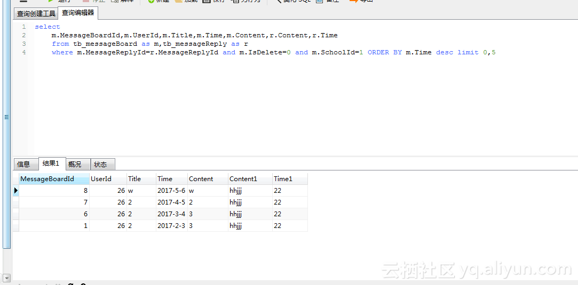The image size is (578, 285).
Task: Click line number 1 in the editor gutter
Action: coord(23,27)
